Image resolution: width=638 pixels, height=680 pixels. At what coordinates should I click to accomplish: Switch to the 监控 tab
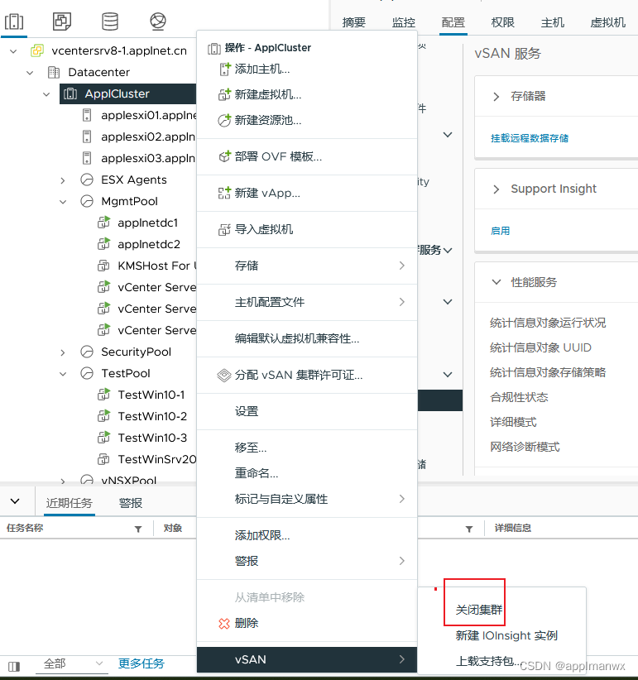(404, 22)
